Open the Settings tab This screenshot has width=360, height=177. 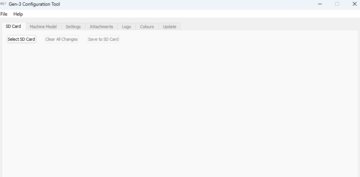[x=73, y=27]
